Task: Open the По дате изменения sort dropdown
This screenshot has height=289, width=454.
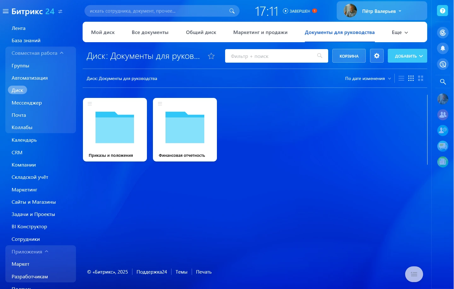Action: 368,78
